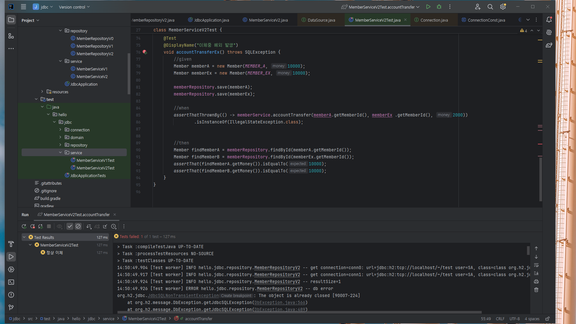Show hidden editor tabs chevron
The width and height of the screenshot is (576, 324).
[528, 20]
